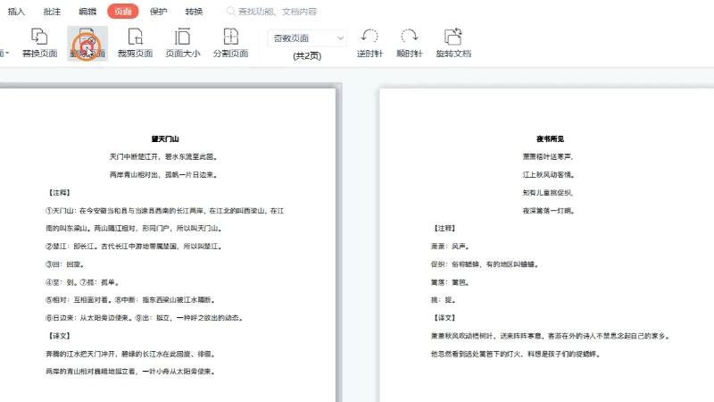Click the poem title 望天门山
The image size is (714, 402).
click(x=166, y=139)
